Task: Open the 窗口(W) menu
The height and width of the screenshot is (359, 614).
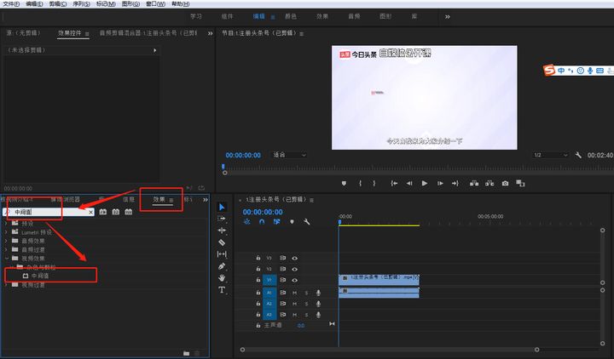Action: click(x=155, y=4)
